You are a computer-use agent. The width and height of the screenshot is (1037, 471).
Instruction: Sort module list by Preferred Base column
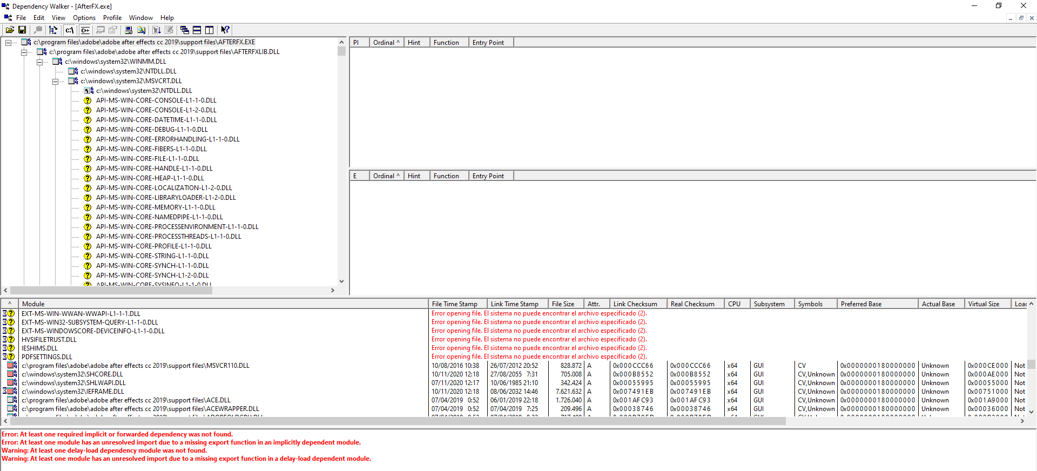click(878, 304)
